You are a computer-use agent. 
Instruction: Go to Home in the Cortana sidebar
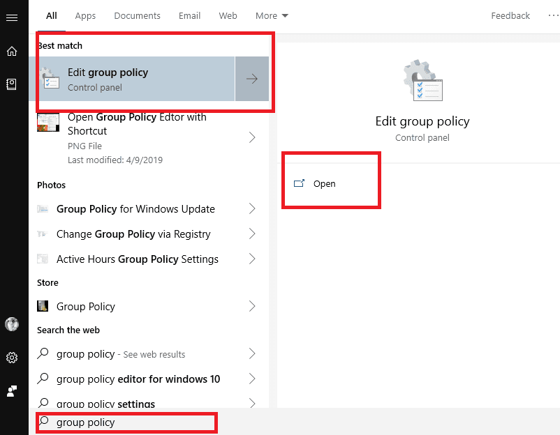coord(12,51)
